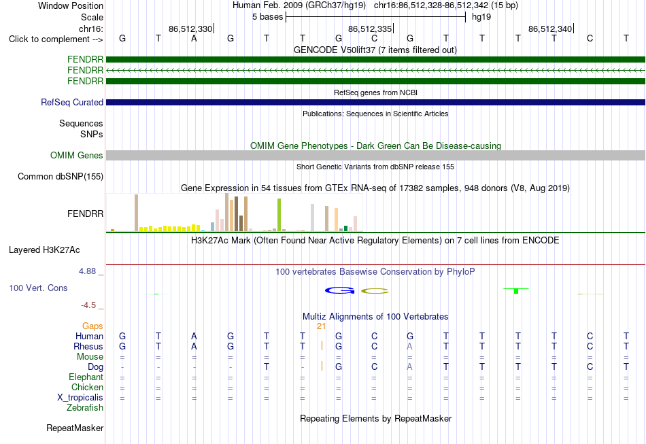Screen dimensions: 646x444
Task: Click the Layered H3K27Ac label
Action: coord(44,250)
